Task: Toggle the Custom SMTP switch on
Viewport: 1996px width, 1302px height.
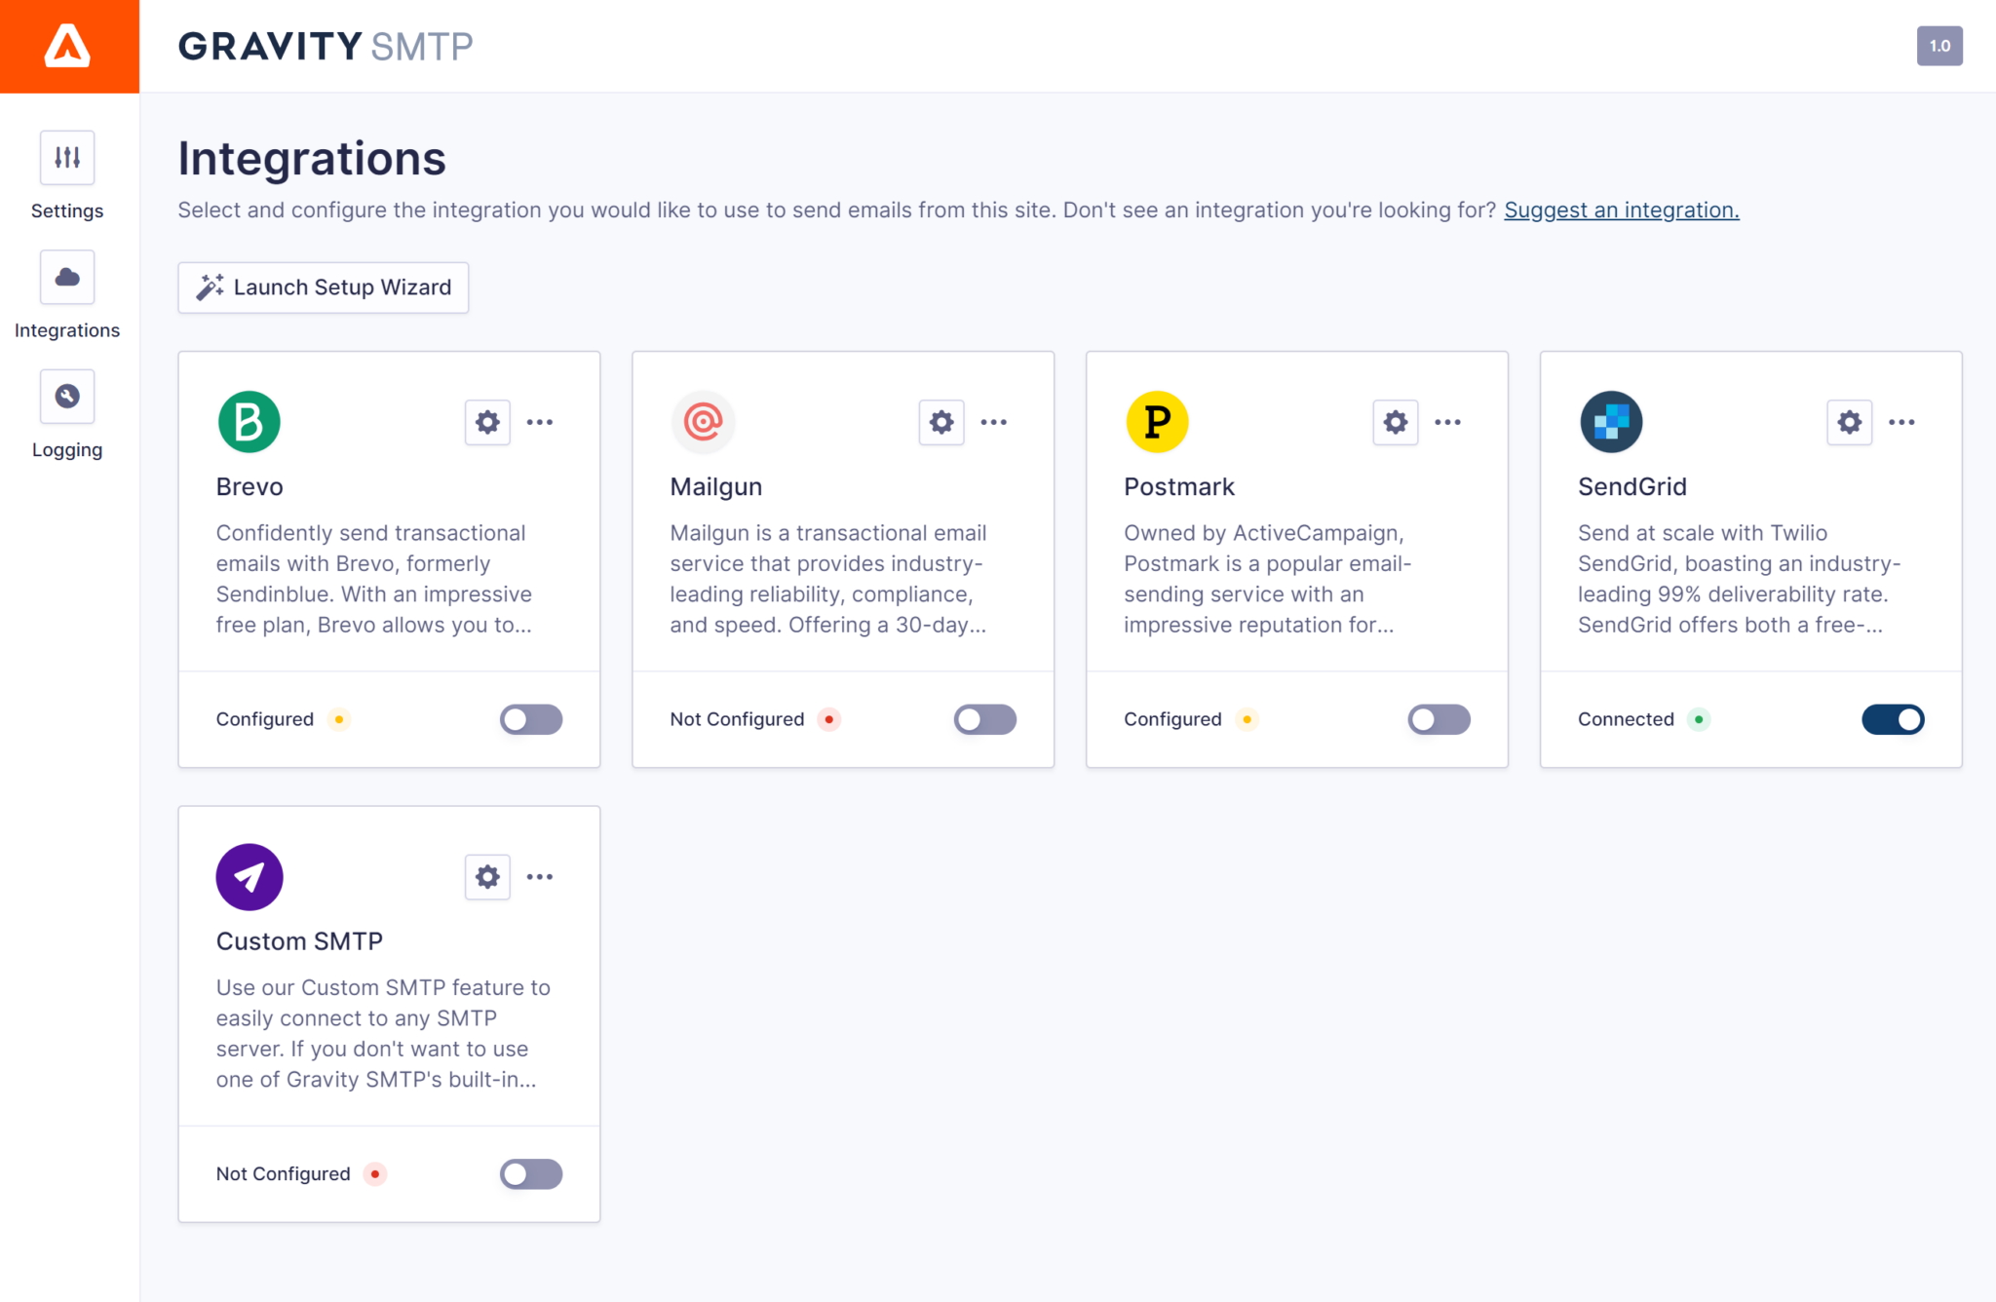Action: [x=530, y=1173]
